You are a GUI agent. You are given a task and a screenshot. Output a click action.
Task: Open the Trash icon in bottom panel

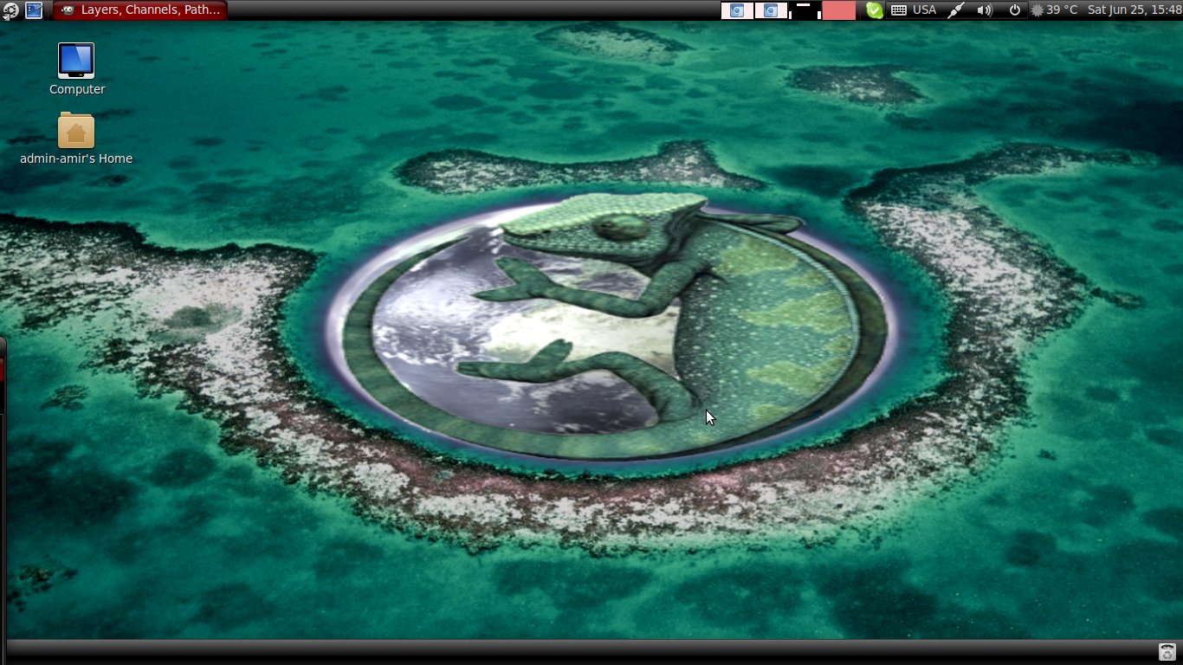click(x=1167, y=652)
